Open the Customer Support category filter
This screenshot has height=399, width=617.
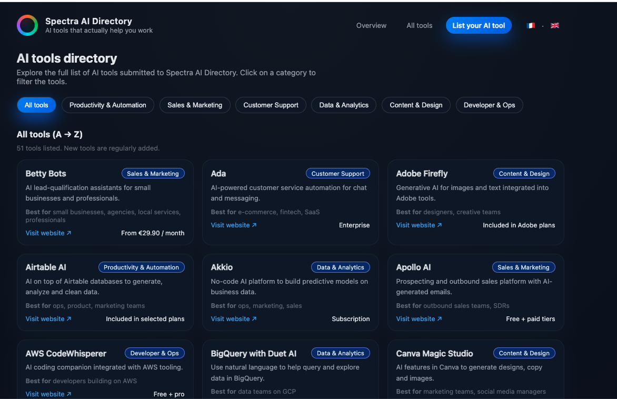click(x=271, y=105)
